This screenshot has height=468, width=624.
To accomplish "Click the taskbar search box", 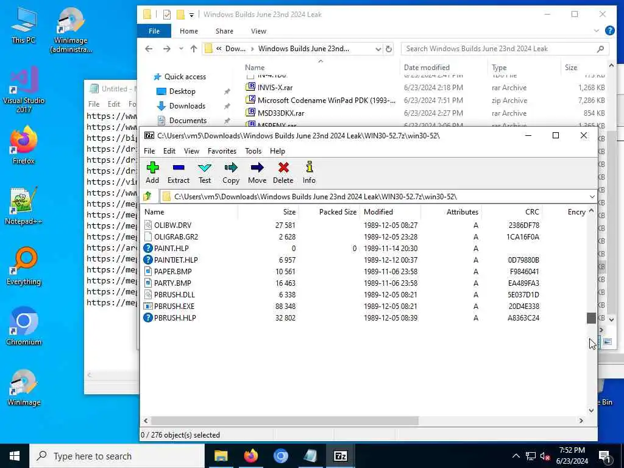I will tap(117, 456).
